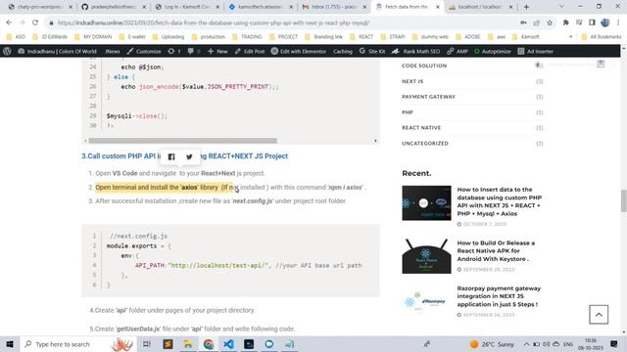This screenshot has width=627, height=352.
Task: Click the taskbar search box
Action: (78, 344)
